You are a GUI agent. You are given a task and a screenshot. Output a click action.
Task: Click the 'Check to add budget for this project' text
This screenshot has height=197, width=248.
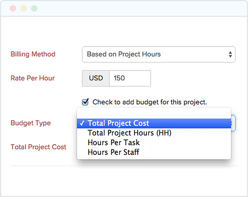(x=150, y=102)
